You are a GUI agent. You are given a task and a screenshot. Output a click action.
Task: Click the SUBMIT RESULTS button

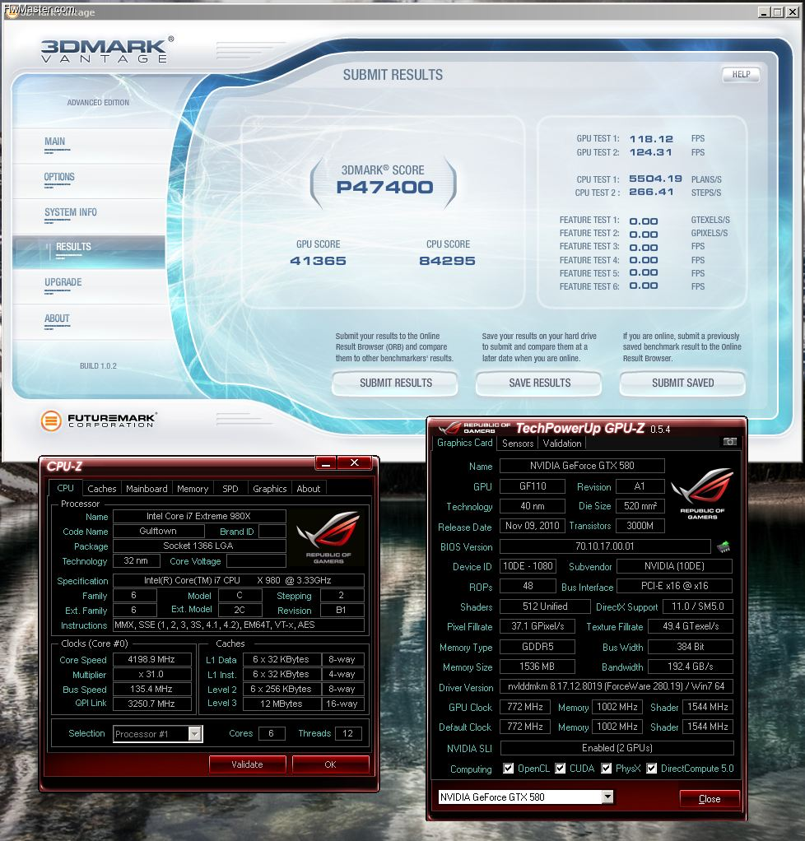click(x=395, y=383)
